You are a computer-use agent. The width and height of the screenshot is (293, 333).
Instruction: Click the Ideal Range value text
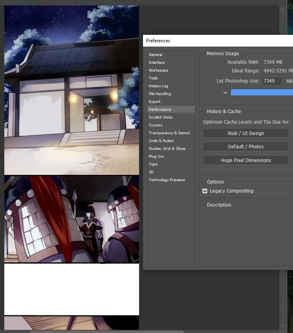[278, 71]
